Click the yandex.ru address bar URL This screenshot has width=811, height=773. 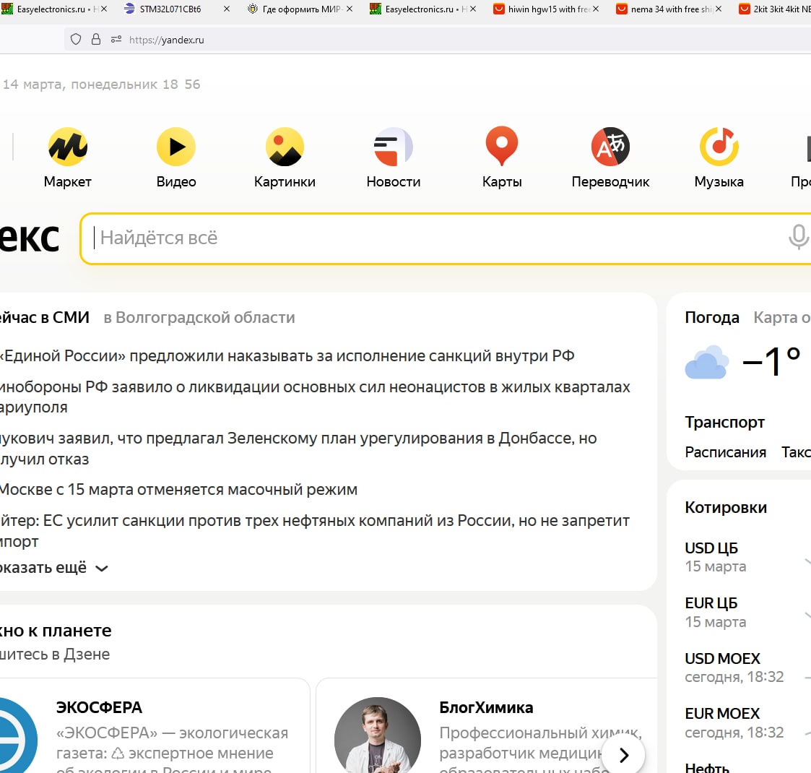click(x=167, y=40)
